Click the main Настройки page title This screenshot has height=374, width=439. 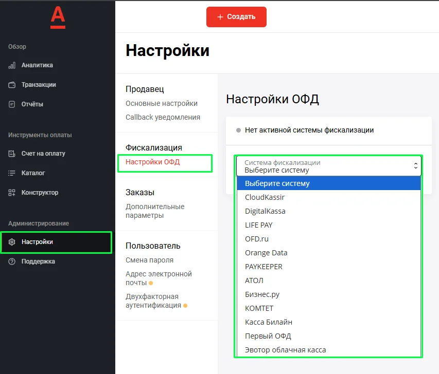(167, 50)
